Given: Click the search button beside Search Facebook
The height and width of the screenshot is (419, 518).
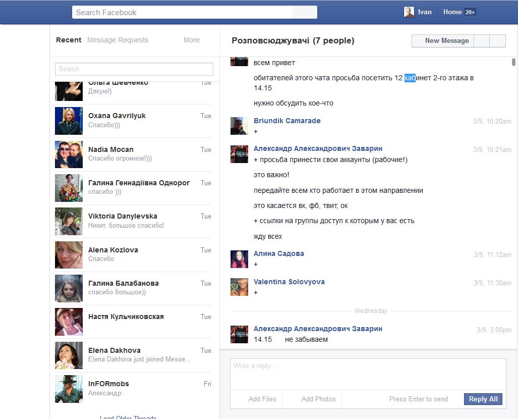Looking at the screenshot, I should [304, 12].
